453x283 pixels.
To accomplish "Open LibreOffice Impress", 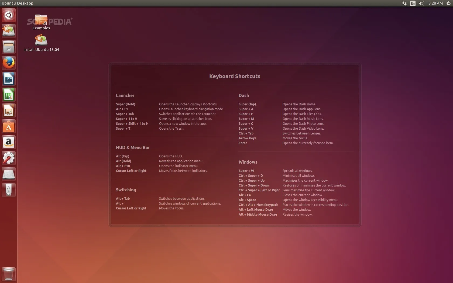I will coord(9,111).
